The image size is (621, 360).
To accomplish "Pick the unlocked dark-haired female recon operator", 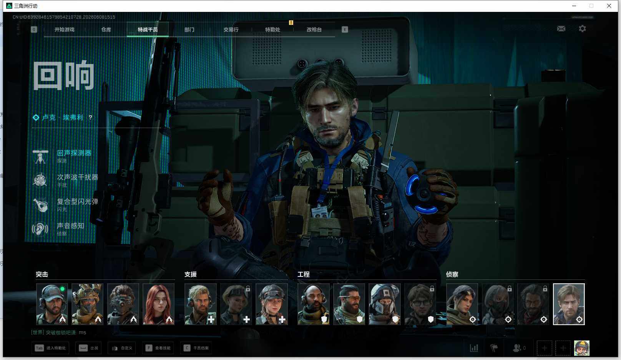I will (462, 304).
